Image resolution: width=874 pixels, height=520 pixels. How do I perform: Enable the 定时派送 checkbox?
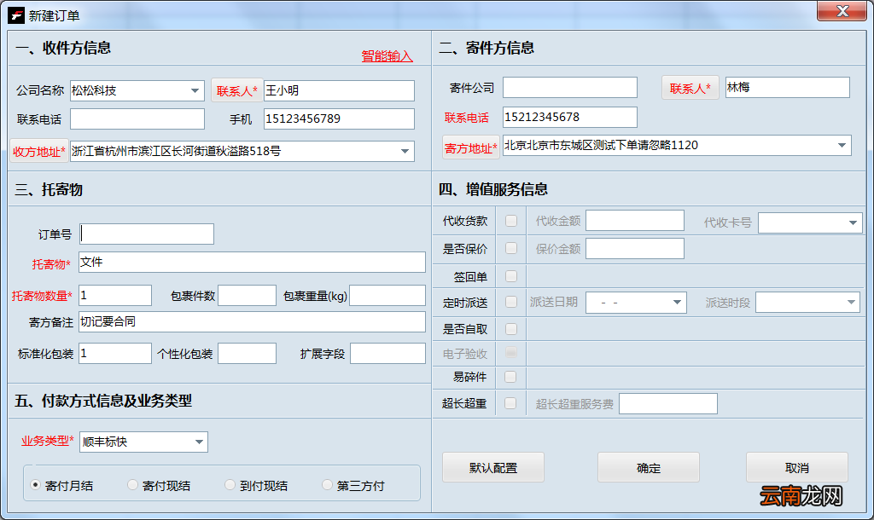pos(511,302)
